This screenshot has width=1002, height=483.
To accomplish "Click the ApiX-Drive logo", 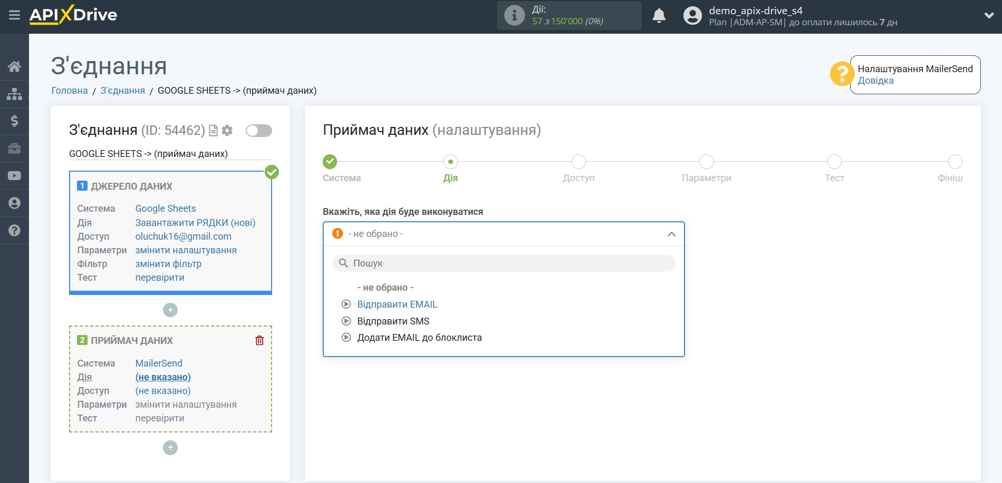I will [x=73, y=15].
